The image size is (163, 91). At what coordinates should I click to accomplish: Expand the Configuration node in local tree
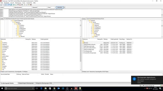pyautogui.click(x=16, y=29)
